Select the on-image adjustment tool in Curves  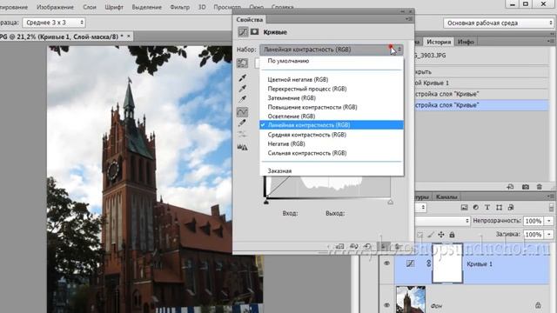pyautogui.click(x=243, y=63)
